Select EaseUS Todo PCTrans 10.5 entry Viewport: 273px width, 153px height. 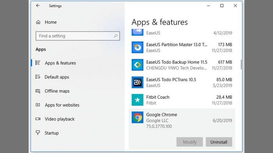(182, 82)
